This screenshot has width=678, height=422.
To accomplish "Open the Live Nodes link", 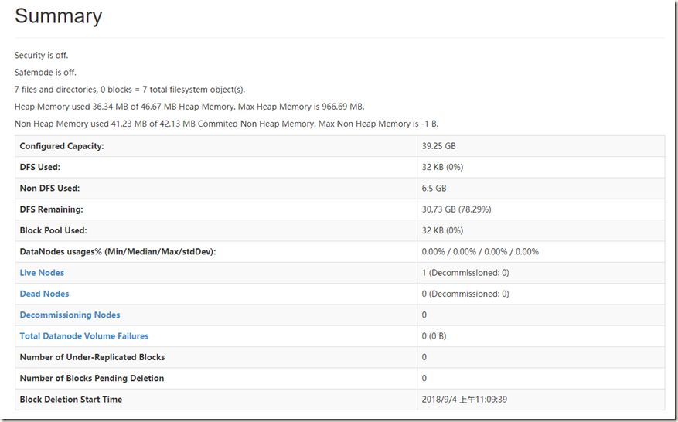I will (x=42, y=273).
